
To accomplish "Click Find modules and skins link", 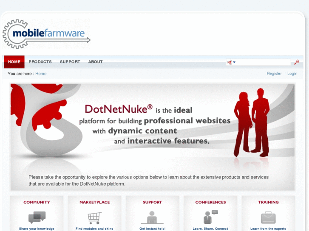I will click(x=94, y=228).
